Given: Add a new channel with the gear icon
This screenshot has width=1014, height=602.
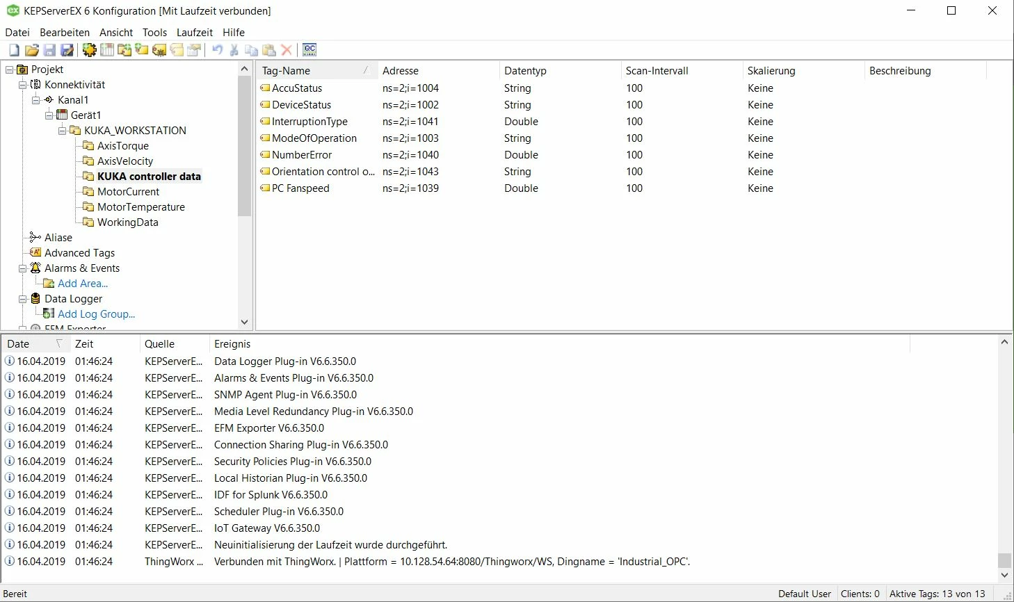Looking at the screenshot, I should (x=89, y=50).
